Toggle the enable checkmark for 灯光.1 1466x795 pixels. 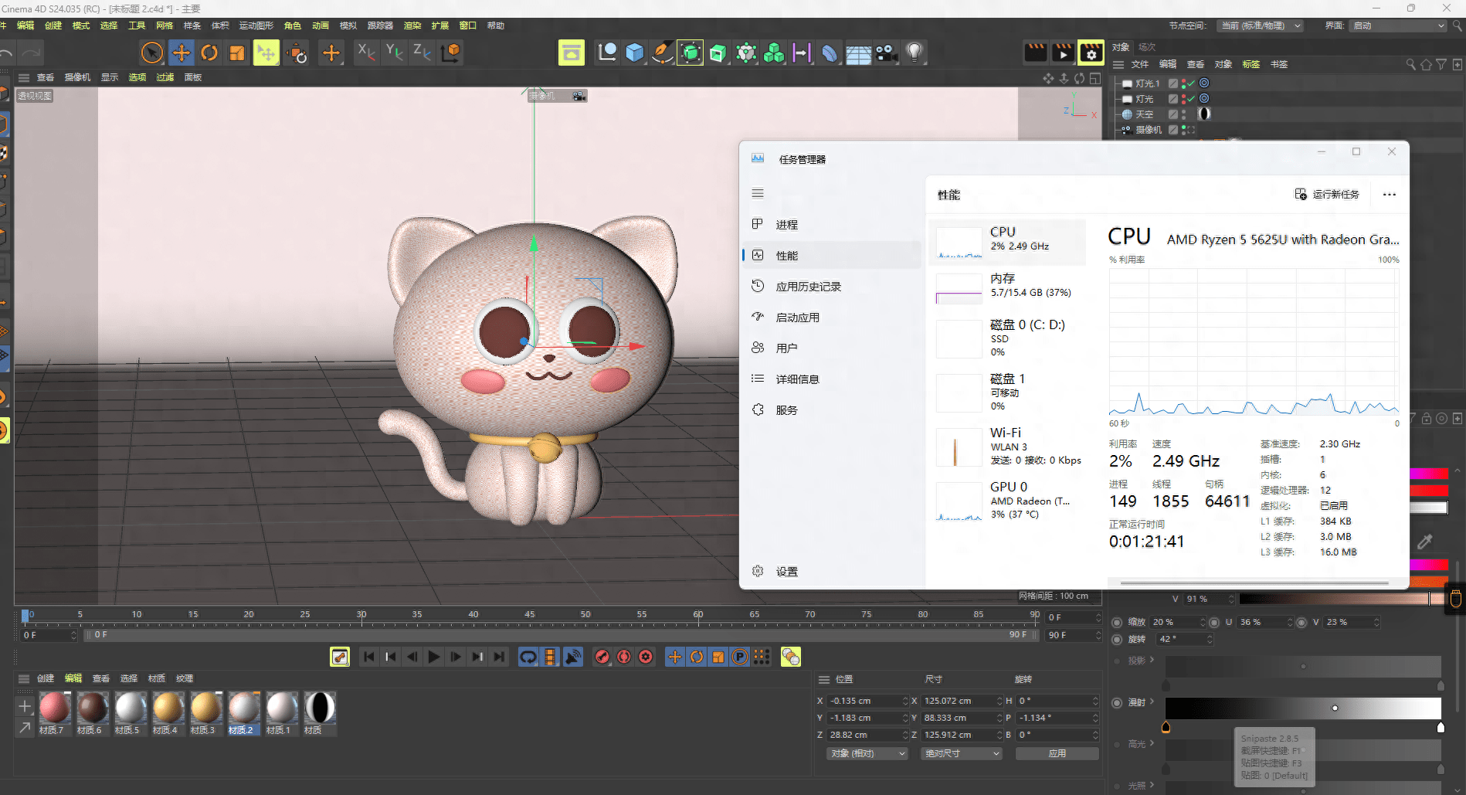(1191, 83)
